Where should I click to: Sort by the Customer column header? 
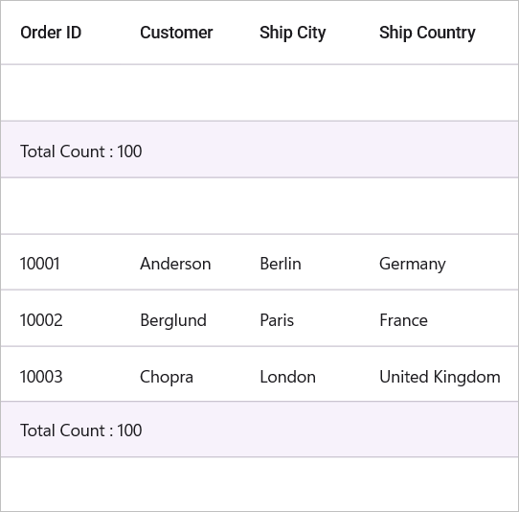[176, 33]
